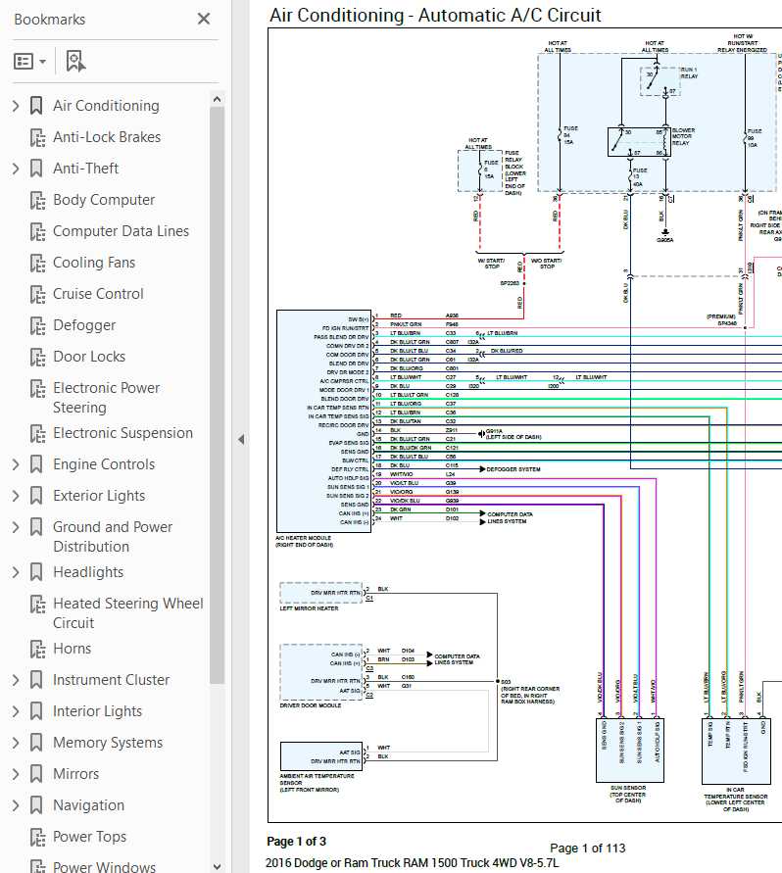Screen dimensions: 782x873
Task: Select the Cruise Control bookmark
Action: coord(98,293)
